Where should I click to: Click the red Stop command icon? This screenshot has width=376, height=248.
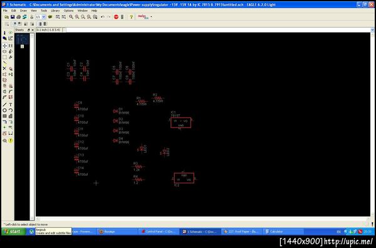[x=116, y=17]
